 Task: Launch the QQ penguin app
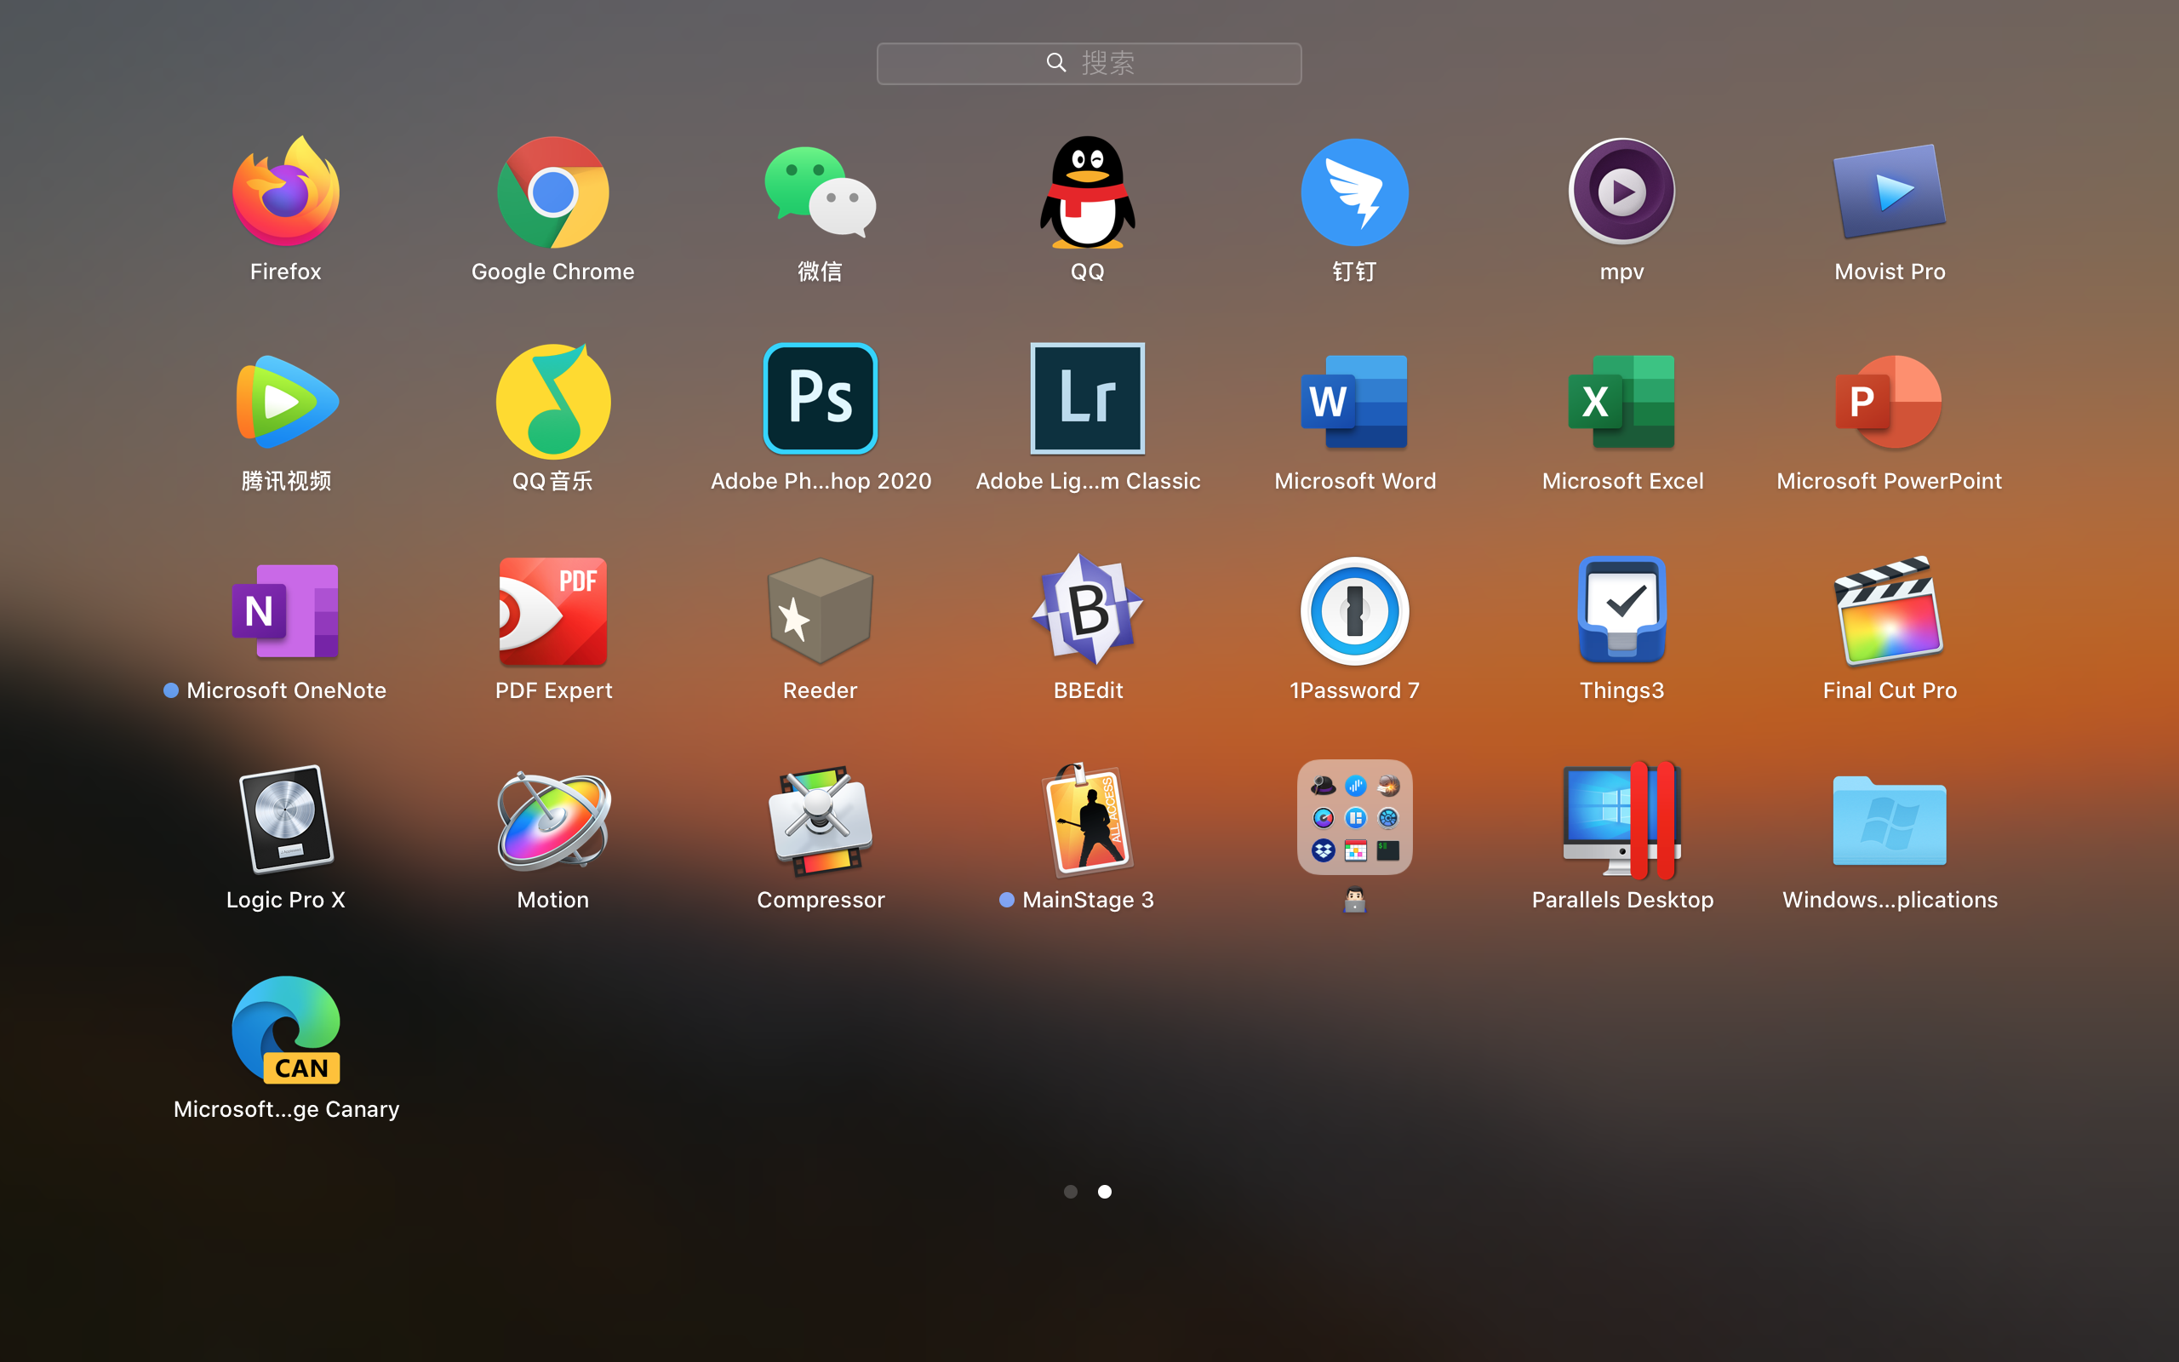[1087, 192]
